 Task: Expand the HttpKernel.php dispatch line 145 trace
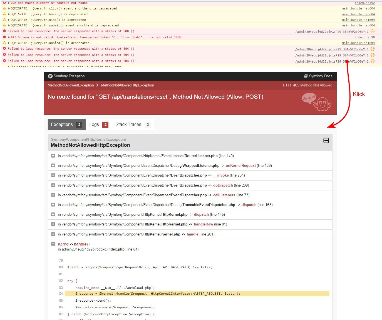pyautogui.click(x=53, y=214)
